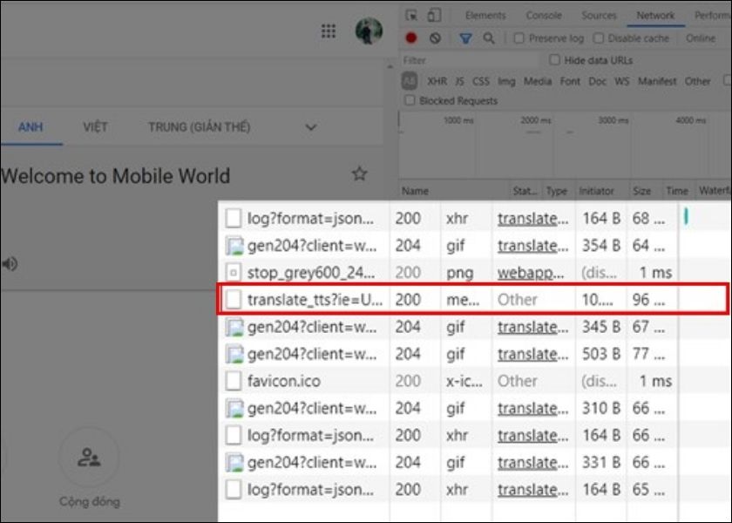This screenshot has height=523, width=732.
Task: Select the VIỆT language tab
Action: [95, 127]
